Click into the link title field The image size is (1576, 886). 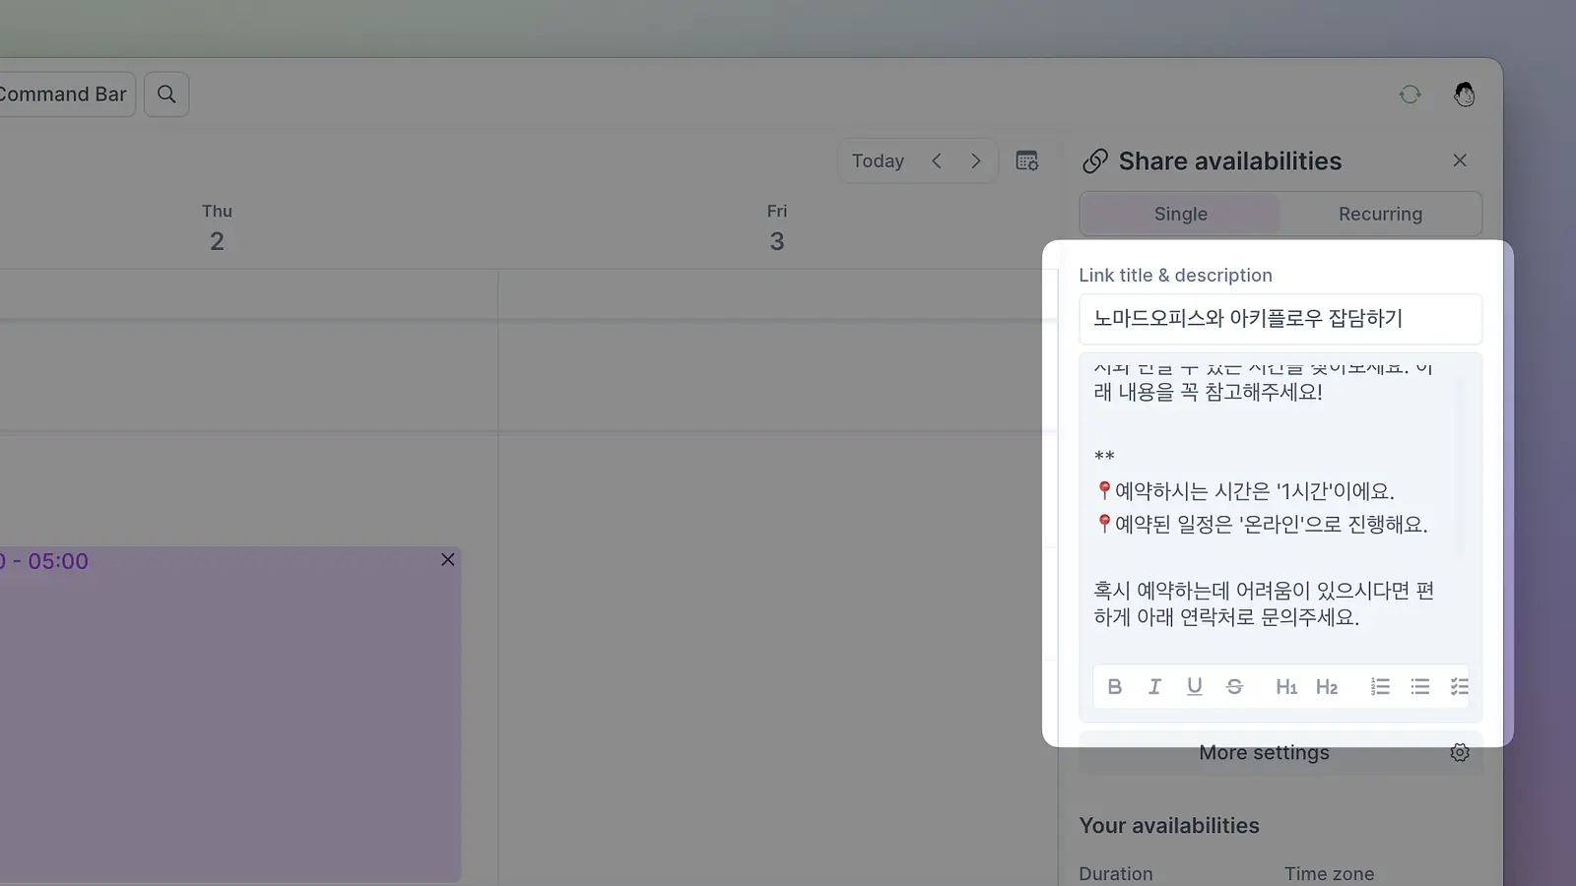[x=1280, y=319]
